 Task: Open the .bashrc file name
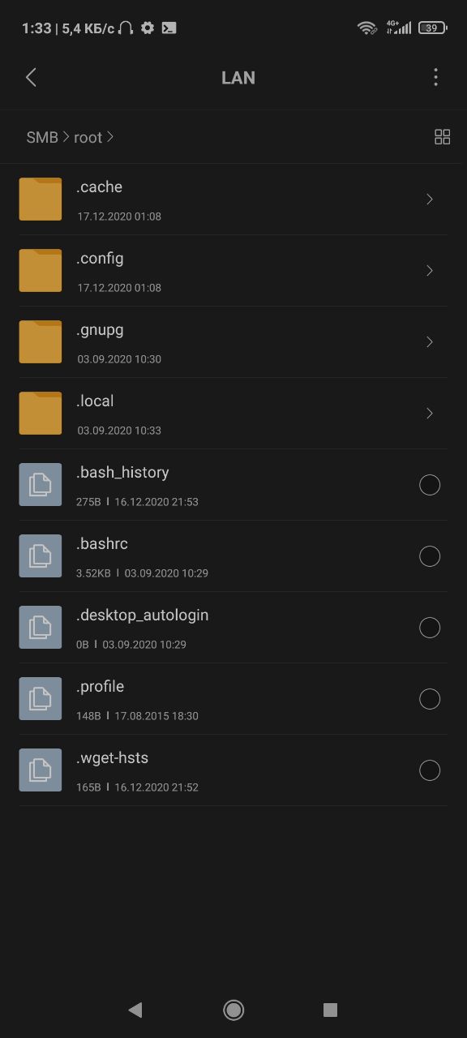(103, 544)
